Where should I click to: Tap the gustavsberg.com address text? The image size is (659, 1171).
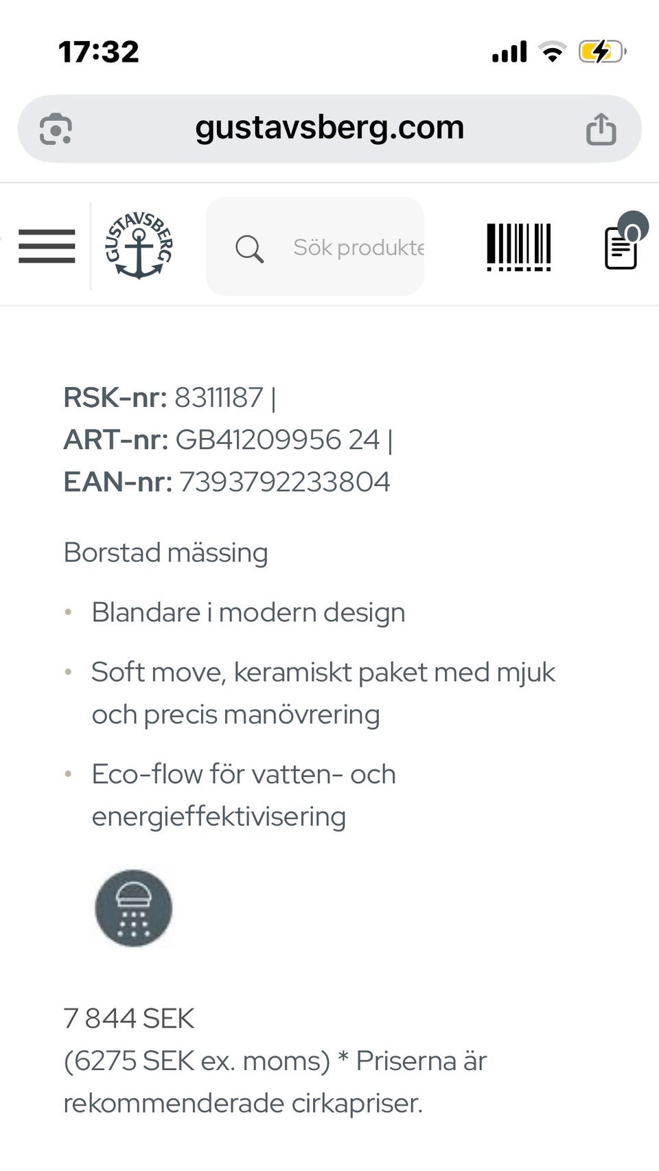329,128
